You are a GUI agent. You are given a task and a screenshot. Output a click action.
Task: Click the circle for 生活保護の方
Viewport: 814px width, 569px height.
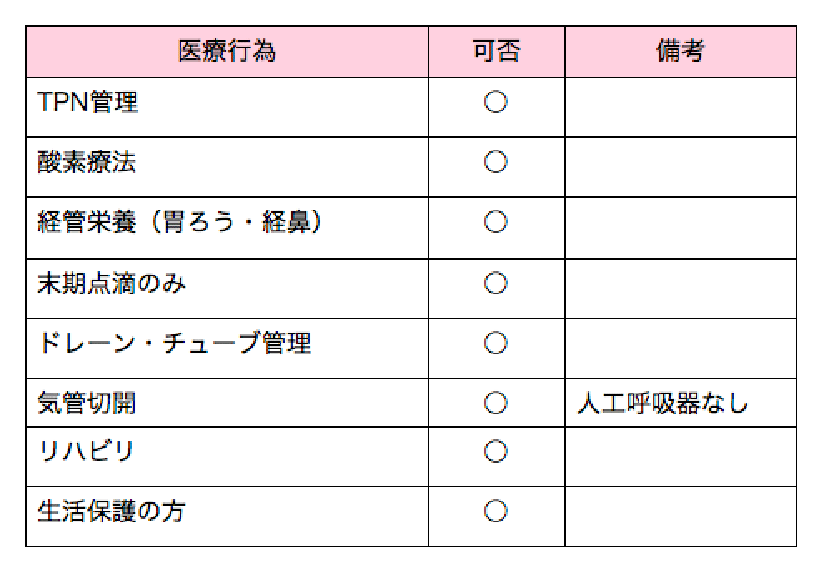(496, 511)
